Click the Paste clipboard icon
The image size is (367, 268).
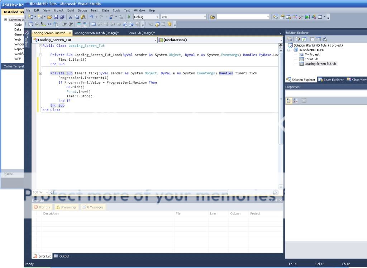(x=83, y=17)
